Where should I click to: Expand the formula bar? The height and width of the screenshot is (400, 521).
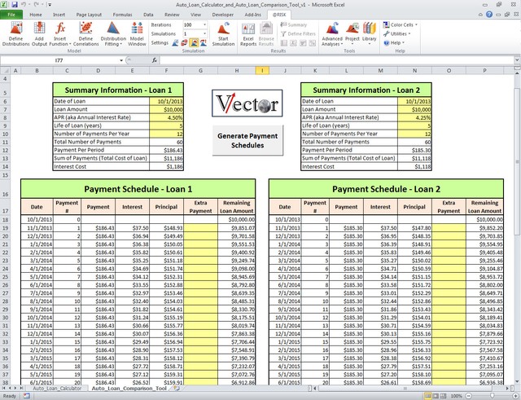coord(517,60)
